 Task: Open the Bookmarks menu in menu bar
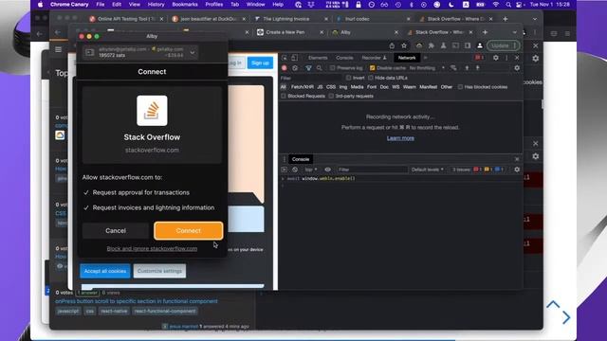coord(185,5)
